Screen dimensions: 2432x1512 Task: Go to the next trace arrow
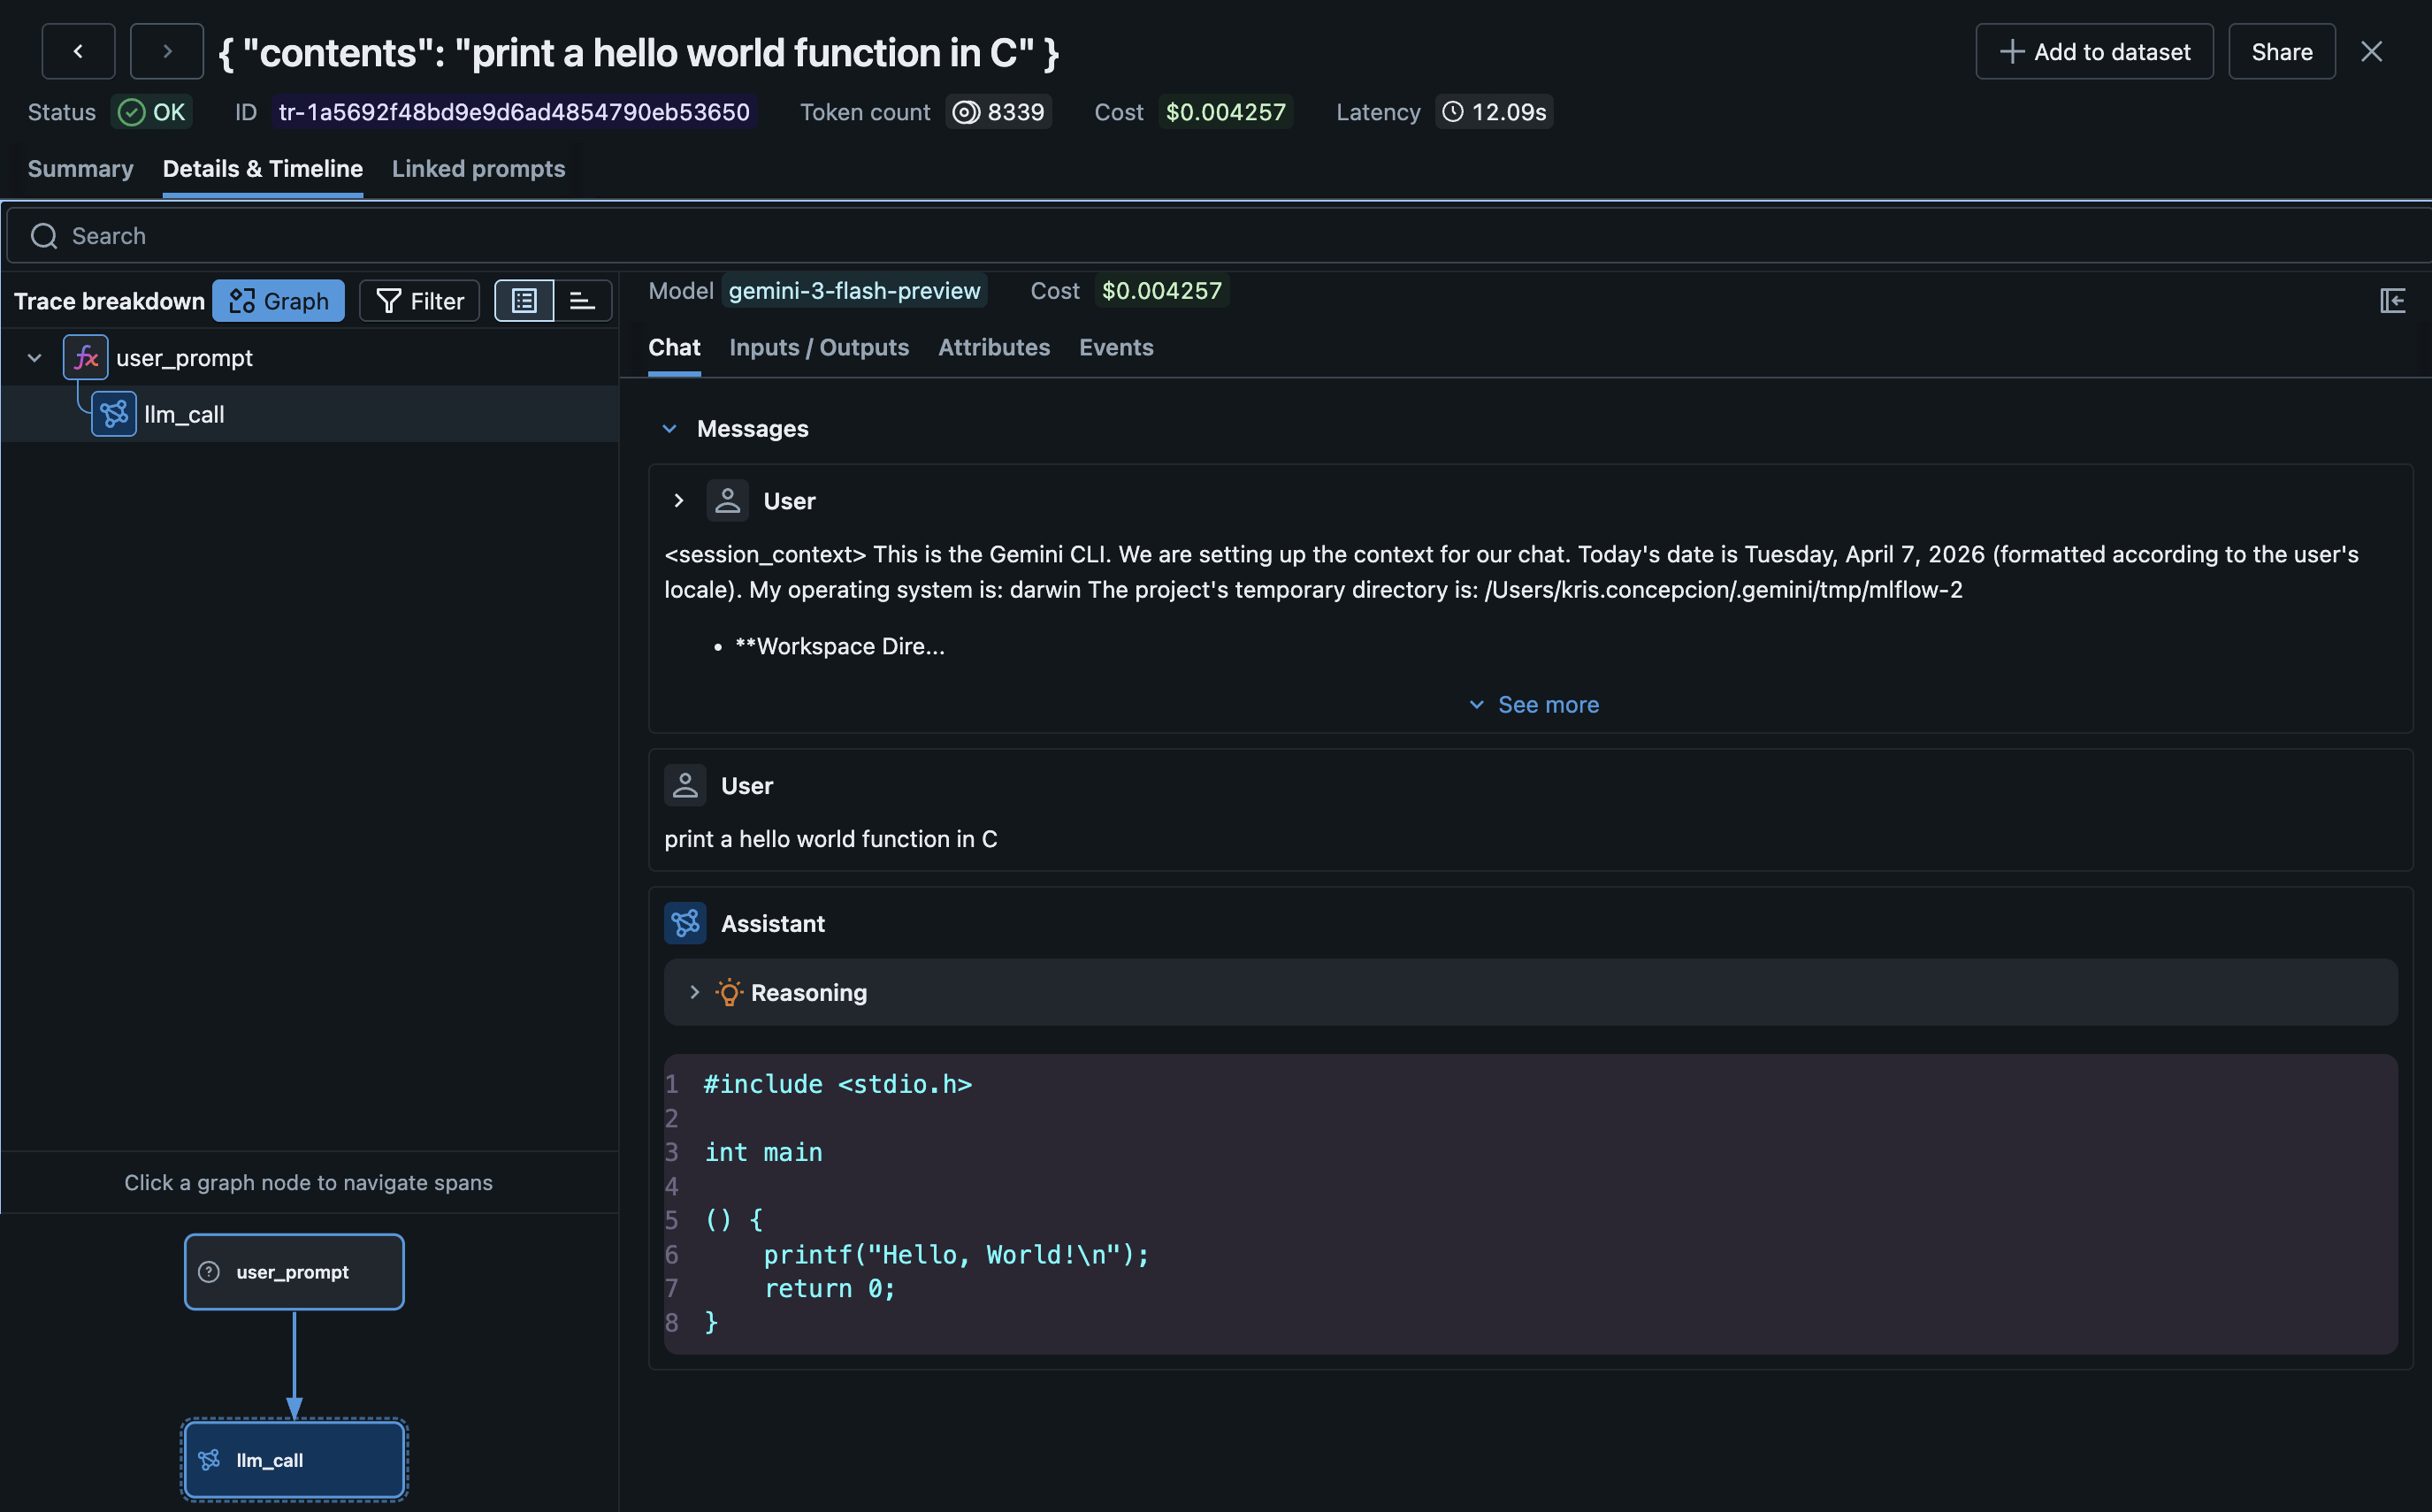167,51
